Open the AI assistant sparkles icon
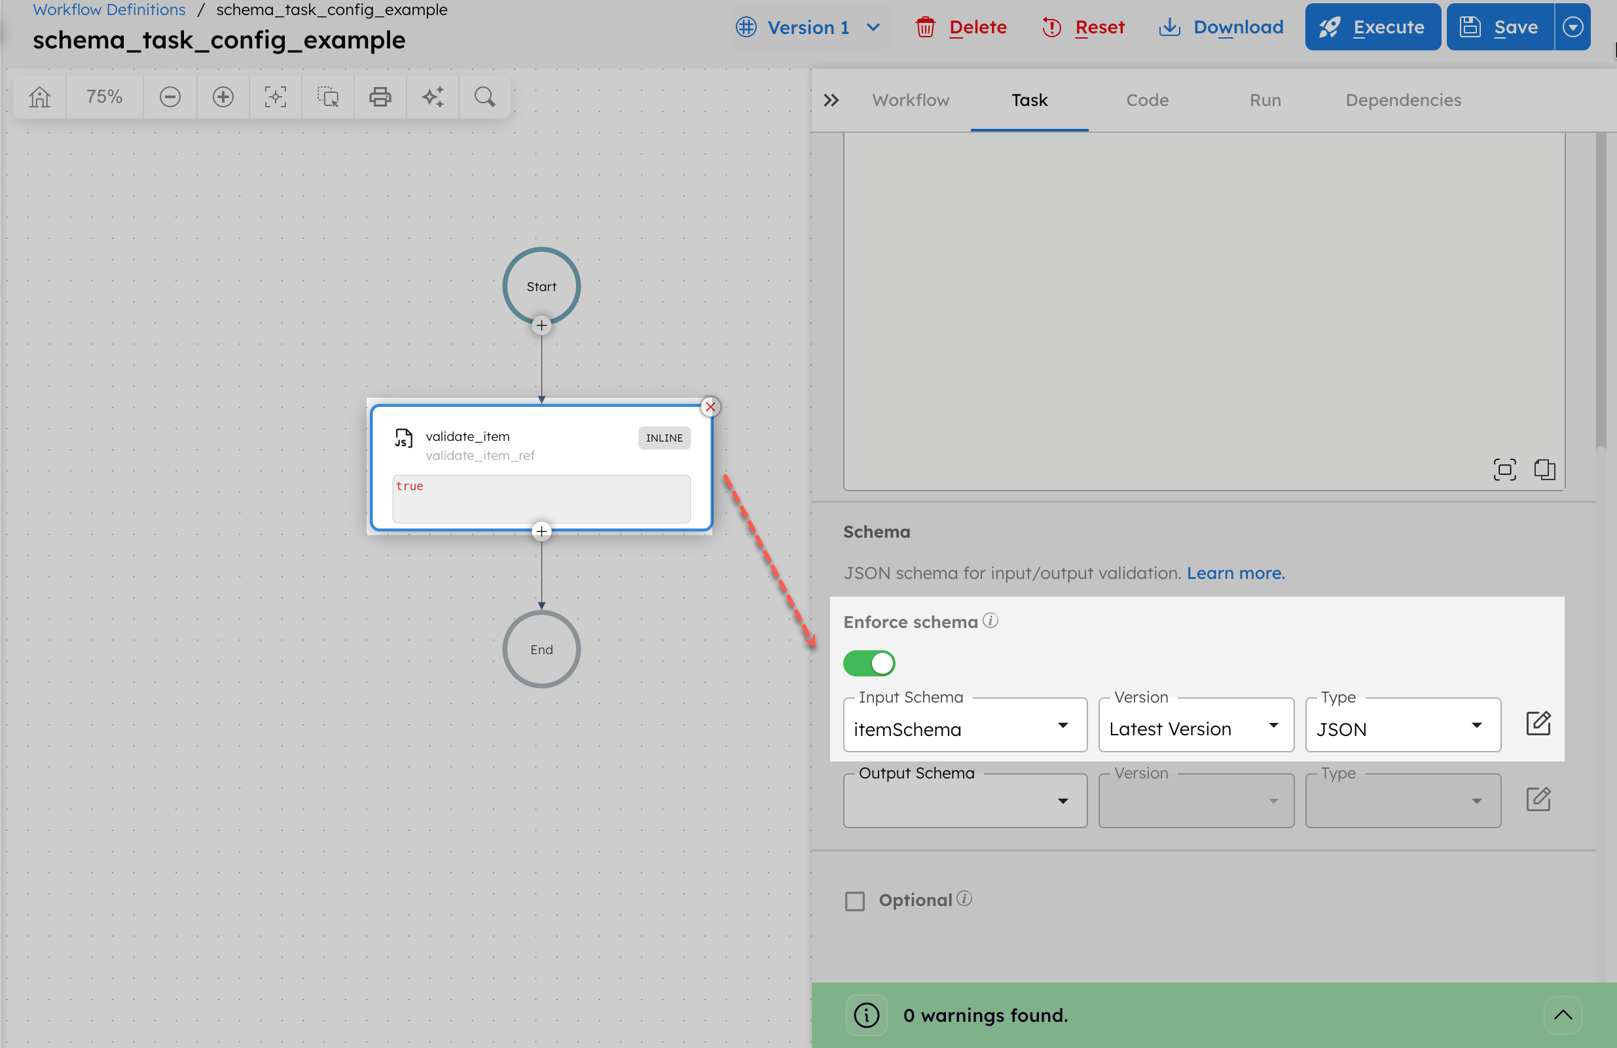The image size is (1617, 1048). click(x=432, y=96)
